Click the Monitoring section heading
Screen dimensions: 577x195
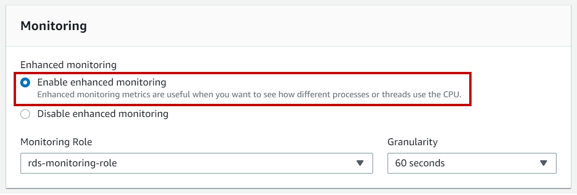point(54,26)
